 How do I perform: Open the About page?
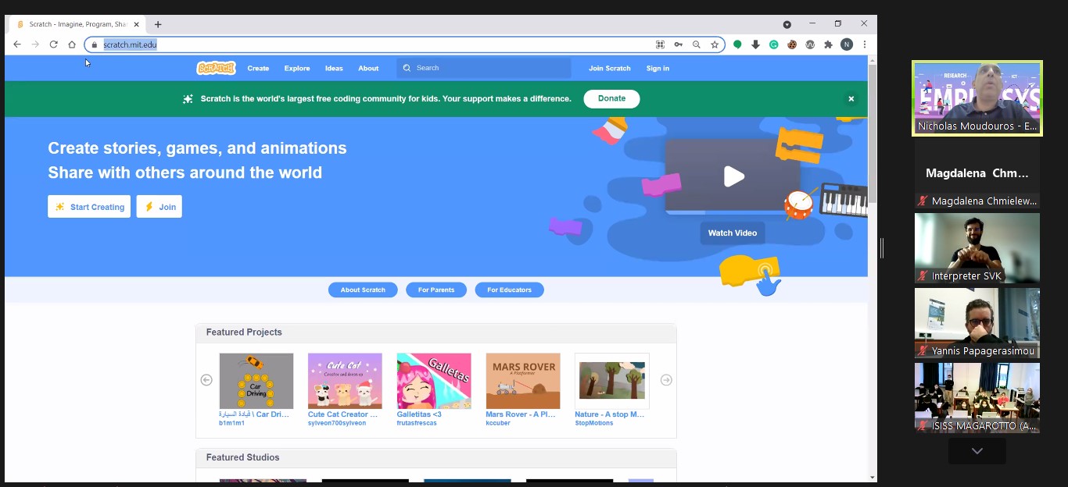368,69
